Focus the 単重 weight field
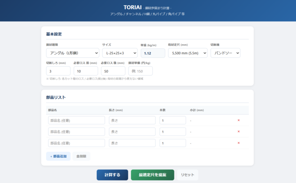Viewport: 296px width, 183px height. pos(153,53)
